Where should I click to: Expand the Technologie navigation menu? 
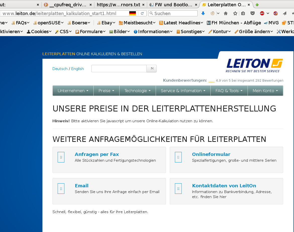point(137,91)
